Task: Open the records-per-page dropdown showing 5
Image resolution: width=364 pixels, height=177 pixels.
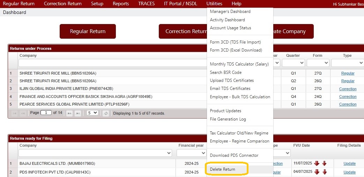Action: tap(92, 113)
